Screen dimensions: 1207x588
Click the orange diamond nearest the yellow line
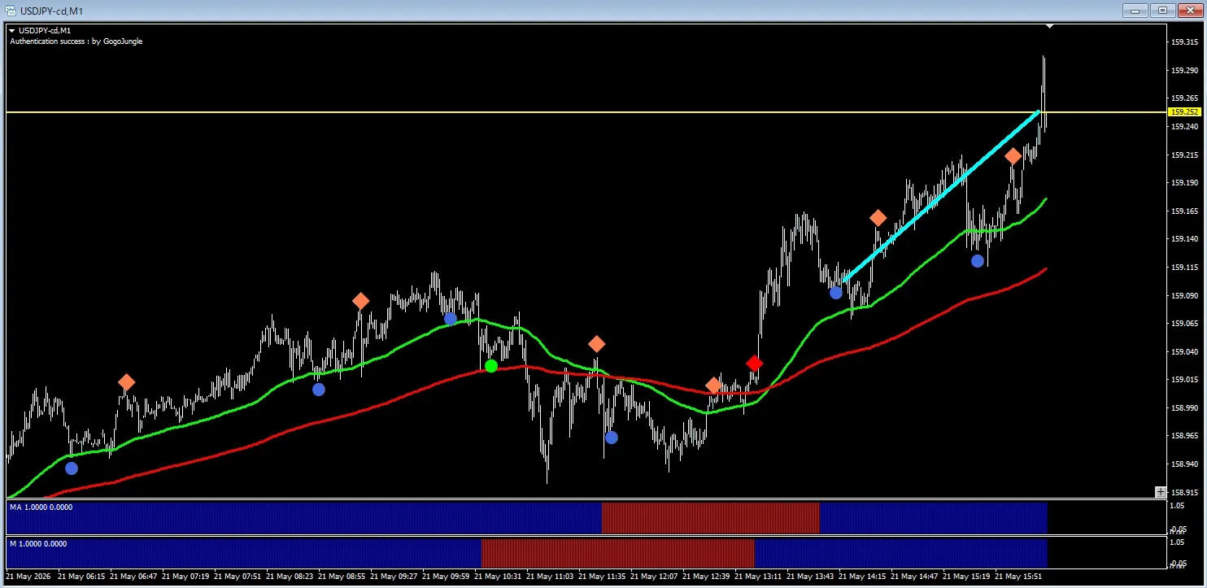click(x=1013, y=156)
